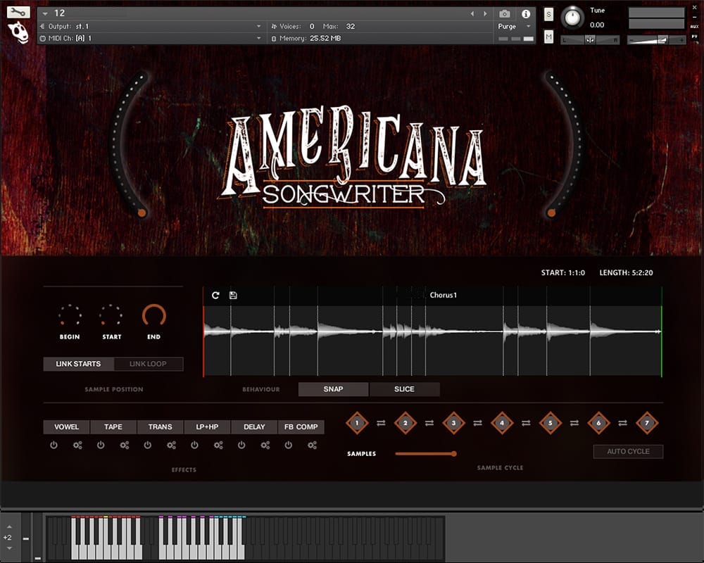Click the TRANS effect button
The height and width of the screenshot is (563, 704).
[x=160, y=426]
